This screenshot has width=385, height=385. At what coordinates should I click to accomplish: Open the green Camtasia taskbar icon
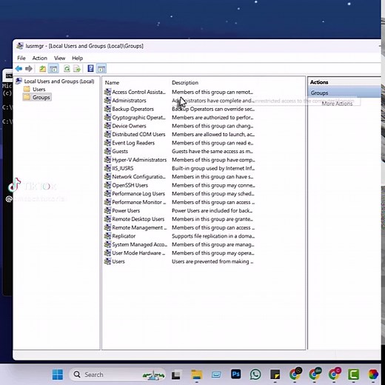click(x=353, y=375)
